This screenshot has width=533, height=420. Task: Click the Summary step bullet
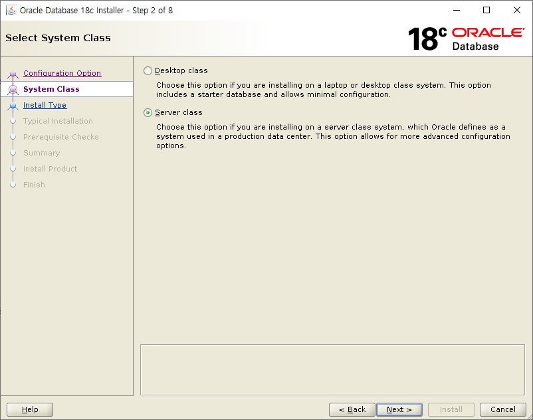pyautogui.click(x=13, y=153)
